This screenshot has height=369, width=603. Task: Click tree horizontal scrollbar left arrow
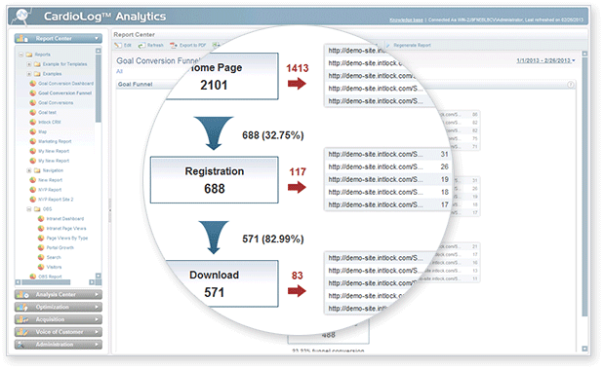(x=18, y=282)
